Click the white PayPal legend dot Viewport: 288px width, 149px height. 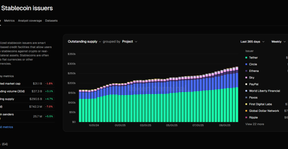coord(246,84)
